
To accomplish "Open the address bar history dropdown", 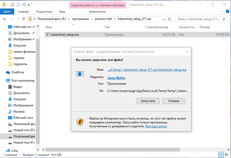I will click(x=164, y=19).
